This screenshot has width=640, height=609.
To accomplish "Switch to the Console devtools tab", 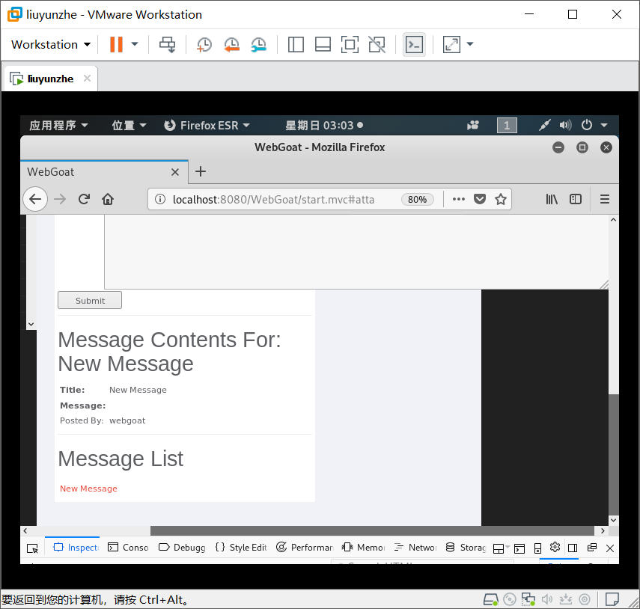I will (128, 548).
